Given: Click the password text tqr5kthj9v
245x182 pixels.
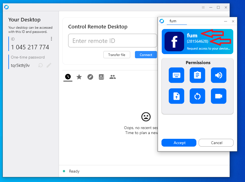Looking at the screenshot, I should [20, 65].
